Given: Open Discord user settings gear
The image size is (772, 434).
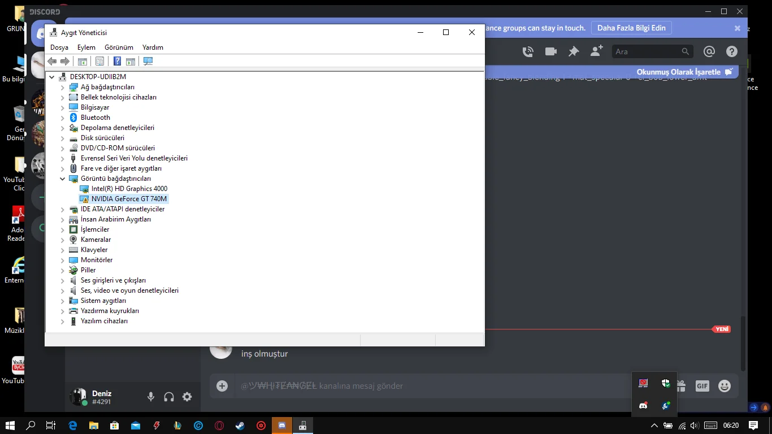Looking at the screenshot, I should [187, 397].
